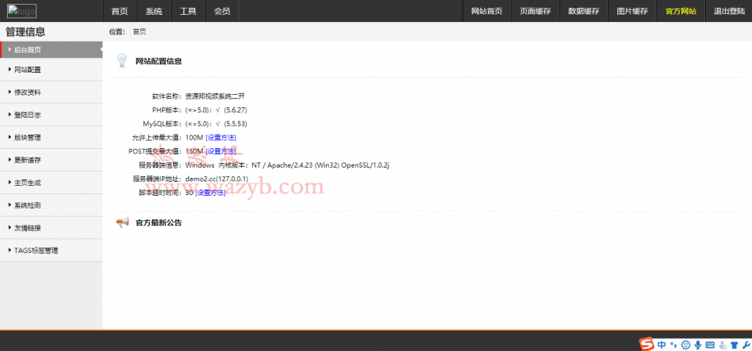Open 系统检测 in the sidebar
This screenshot has height=351, width=752.
[52, 204]
